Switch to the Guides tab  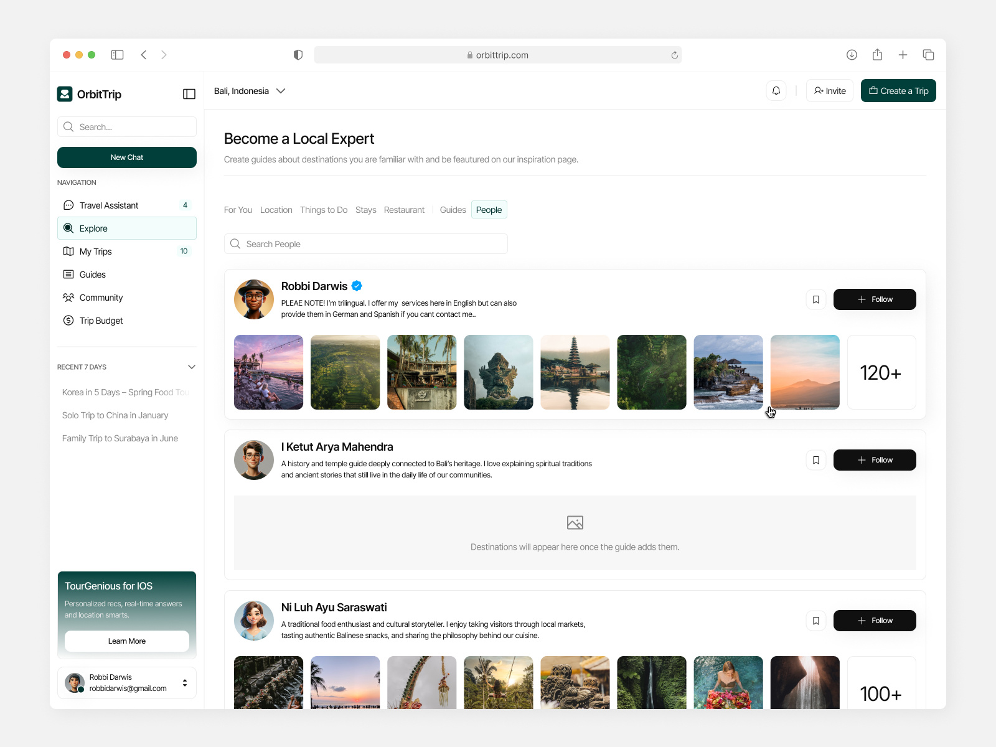[452, 210]
